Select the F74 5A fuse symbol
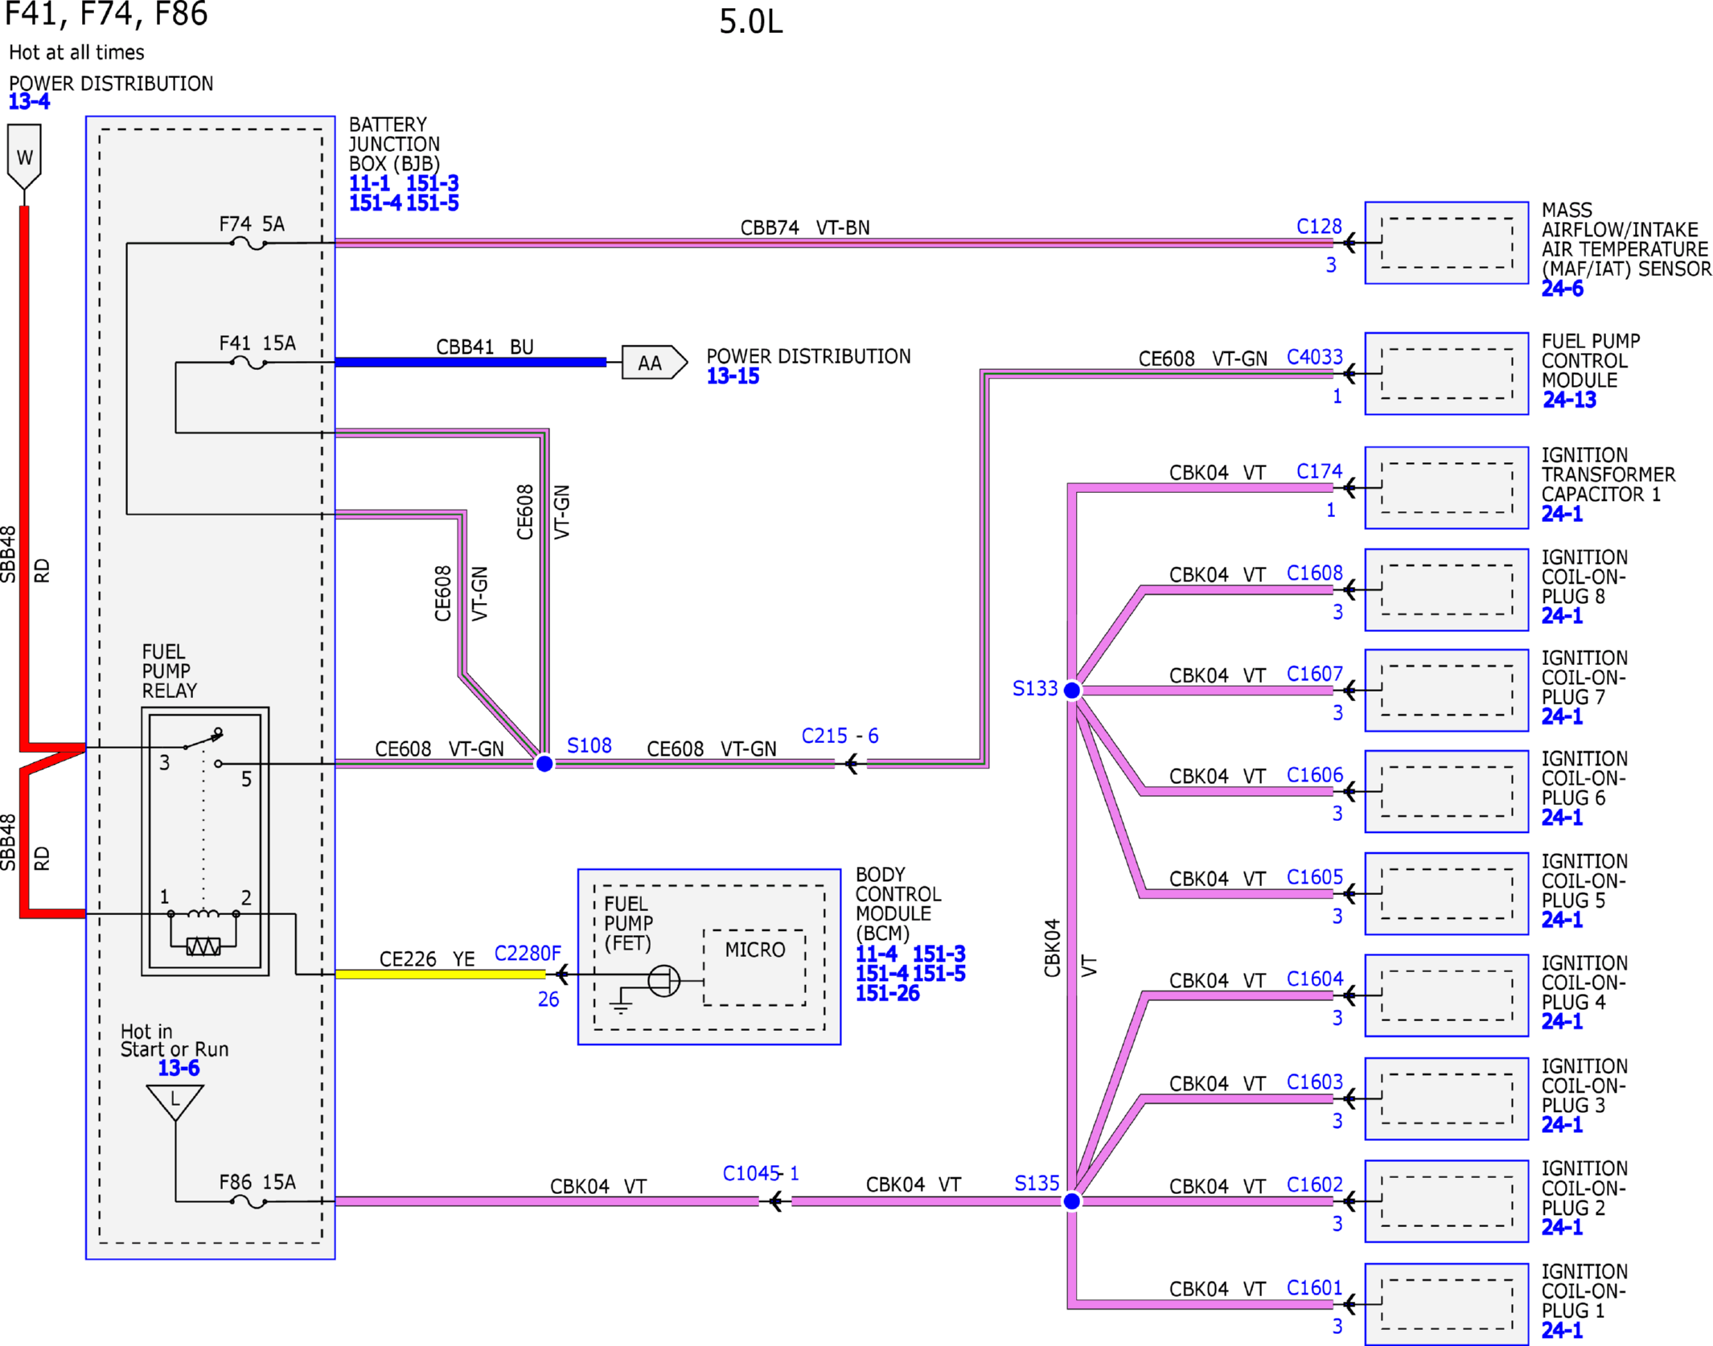This screenshot has height=1346, width=1713. pos(249,244)
